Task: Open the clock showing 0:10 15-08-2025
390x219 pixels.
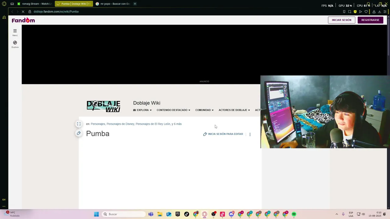Action: point(375,214)
